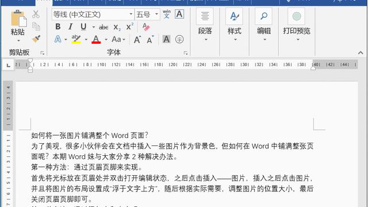The width and height of the screenshot is (368, 207).
Task: Click the title line '如何将一张图片铺满整个 Word 页面?'
Action: tap(90, 136)
